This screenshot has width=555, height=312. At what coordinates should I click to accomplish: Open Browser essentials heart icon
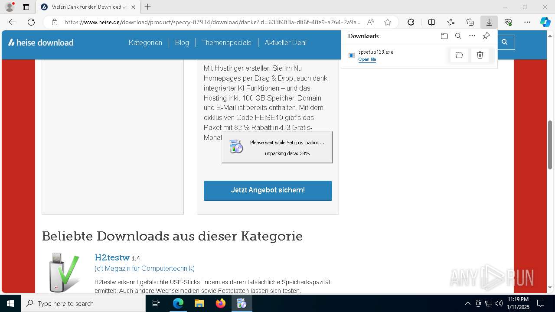coord(508,22)
